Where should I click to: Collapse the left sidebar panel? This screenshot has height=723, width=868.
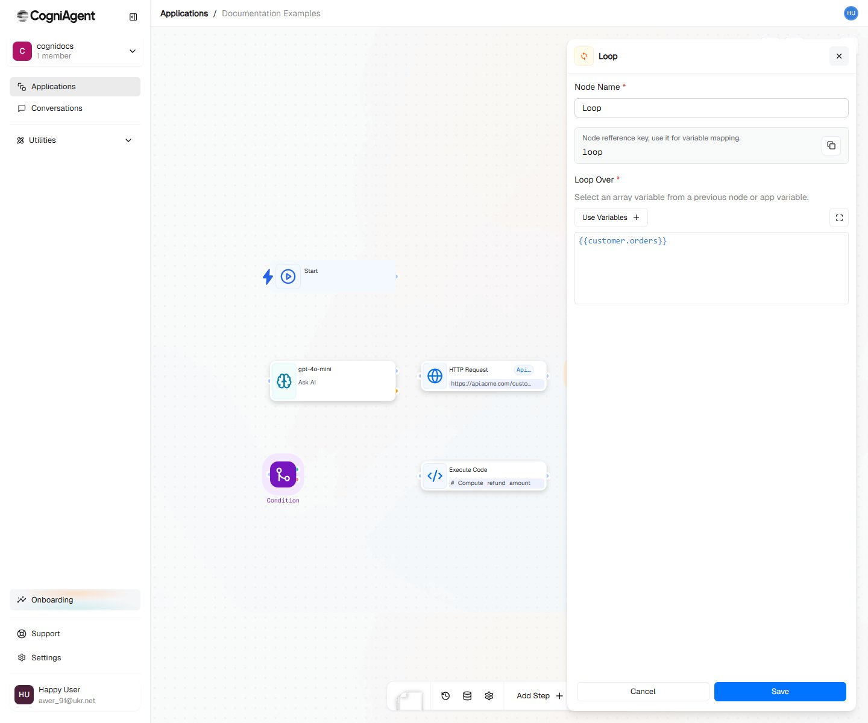[x=133, y=17]
